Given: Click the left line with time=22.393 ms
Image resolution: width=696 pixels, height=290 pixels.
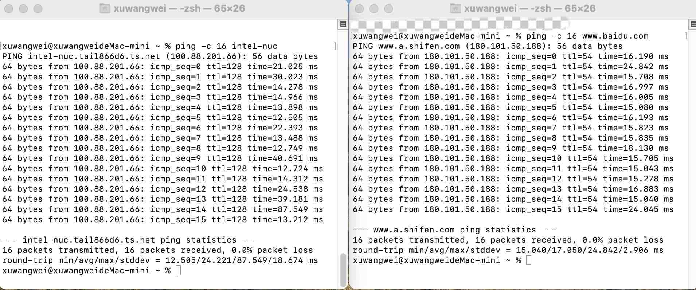Looking at the screenshot, I should pyautogui.click(x=160, y=128).
